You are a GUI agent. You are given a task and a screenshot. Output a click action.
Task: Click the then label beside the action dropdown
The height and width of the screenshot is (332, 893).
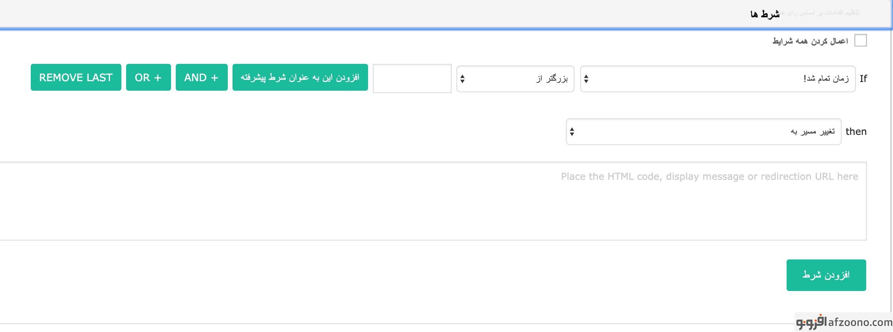click(856, 132)
